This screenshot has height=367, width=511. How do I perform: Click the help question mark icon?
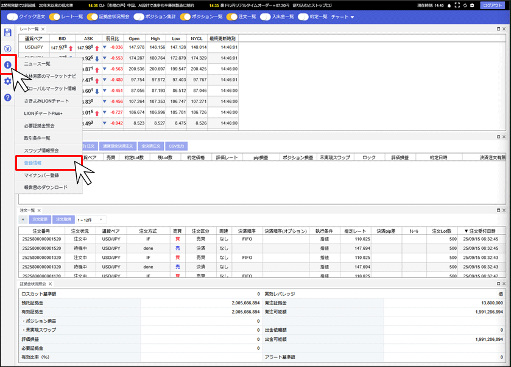coord(7,97)
